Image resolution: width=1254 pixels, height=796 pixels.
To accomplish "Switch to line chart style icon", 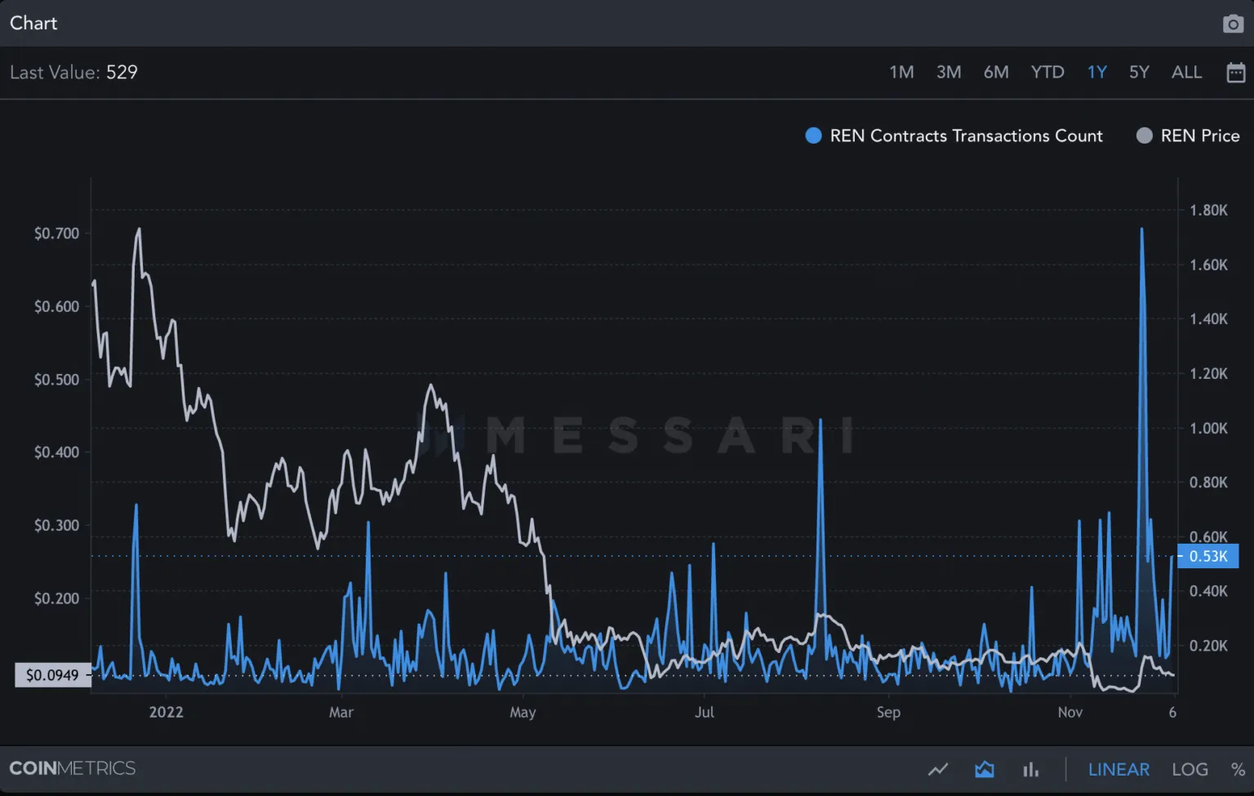I will [938, 769].
